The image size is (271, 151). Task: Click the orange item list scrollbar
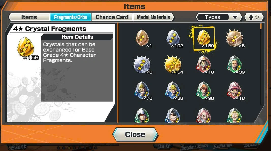[261, 26]
